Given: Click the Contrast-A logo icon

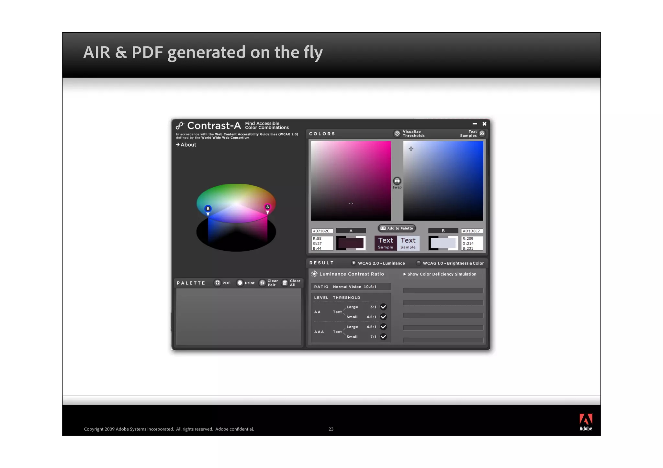Looking at the screenshot, I should [180, 125].
